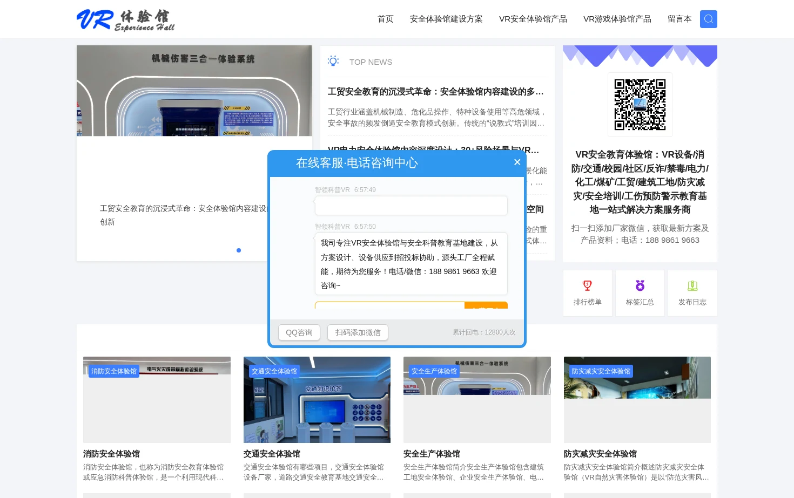Open the 机械伤害三合一体验系统 banner image
Screen dimensions: 794x498
pos(194,91)
